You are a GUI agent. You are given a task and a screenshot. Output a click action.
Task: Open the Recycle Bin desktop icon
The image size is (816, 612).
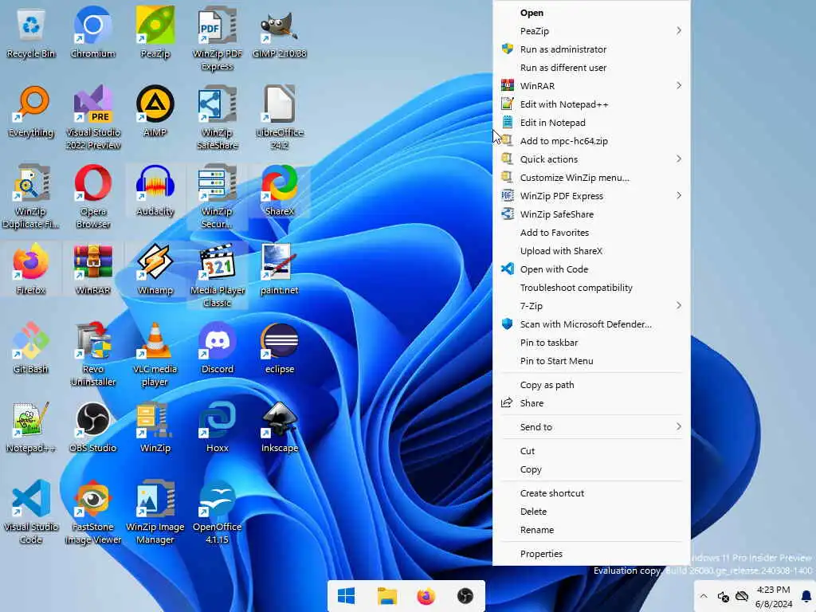pos(31,32)
